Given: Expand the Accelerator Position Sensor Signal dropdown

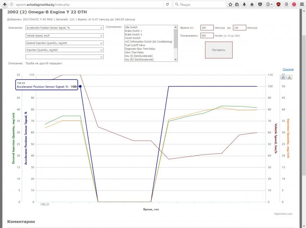Looking at the screenshot, I should [64, 27].
